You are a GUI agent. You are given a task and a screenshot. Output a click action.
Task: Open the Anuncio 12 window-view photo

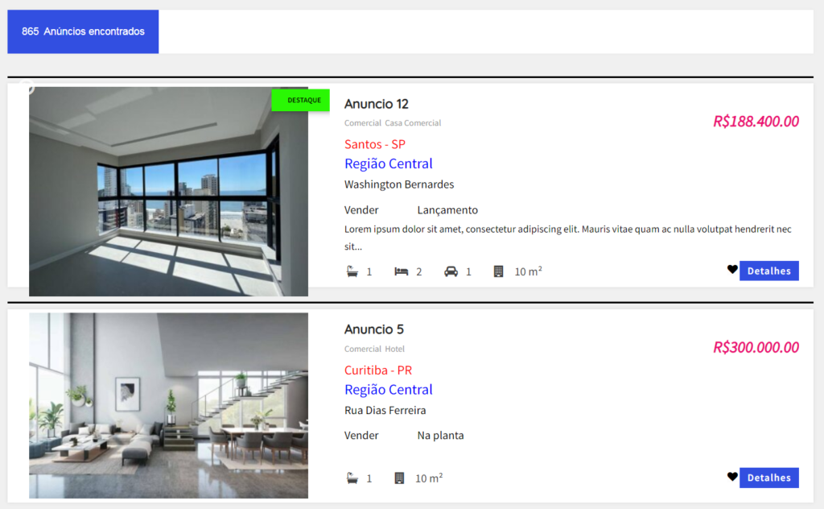(x=168, y=192)
